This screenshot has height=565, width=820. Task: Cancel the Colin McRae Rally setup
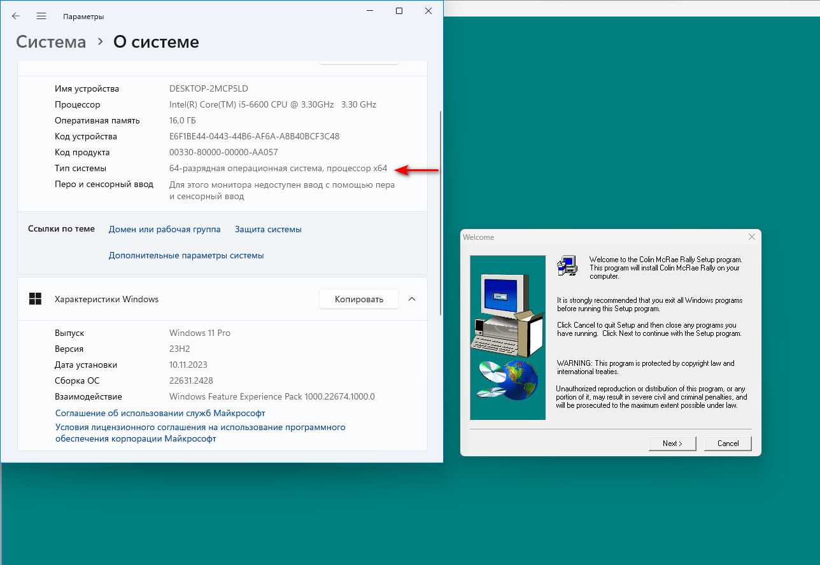[x=728, y=443]
